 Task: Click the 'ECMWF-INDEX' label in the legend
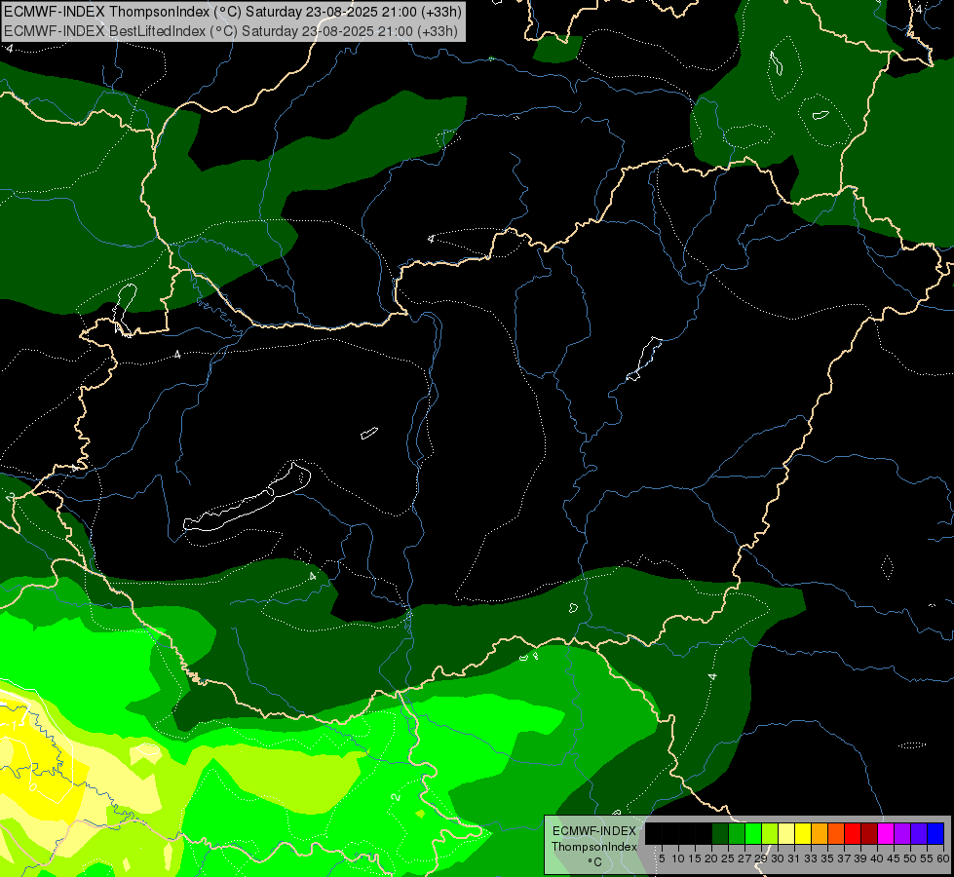point(594,831)
